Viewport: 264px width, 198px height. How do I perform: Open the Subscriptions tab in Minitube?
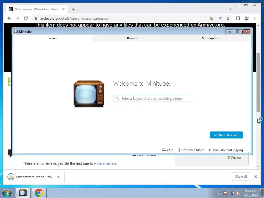pos(211,38)
